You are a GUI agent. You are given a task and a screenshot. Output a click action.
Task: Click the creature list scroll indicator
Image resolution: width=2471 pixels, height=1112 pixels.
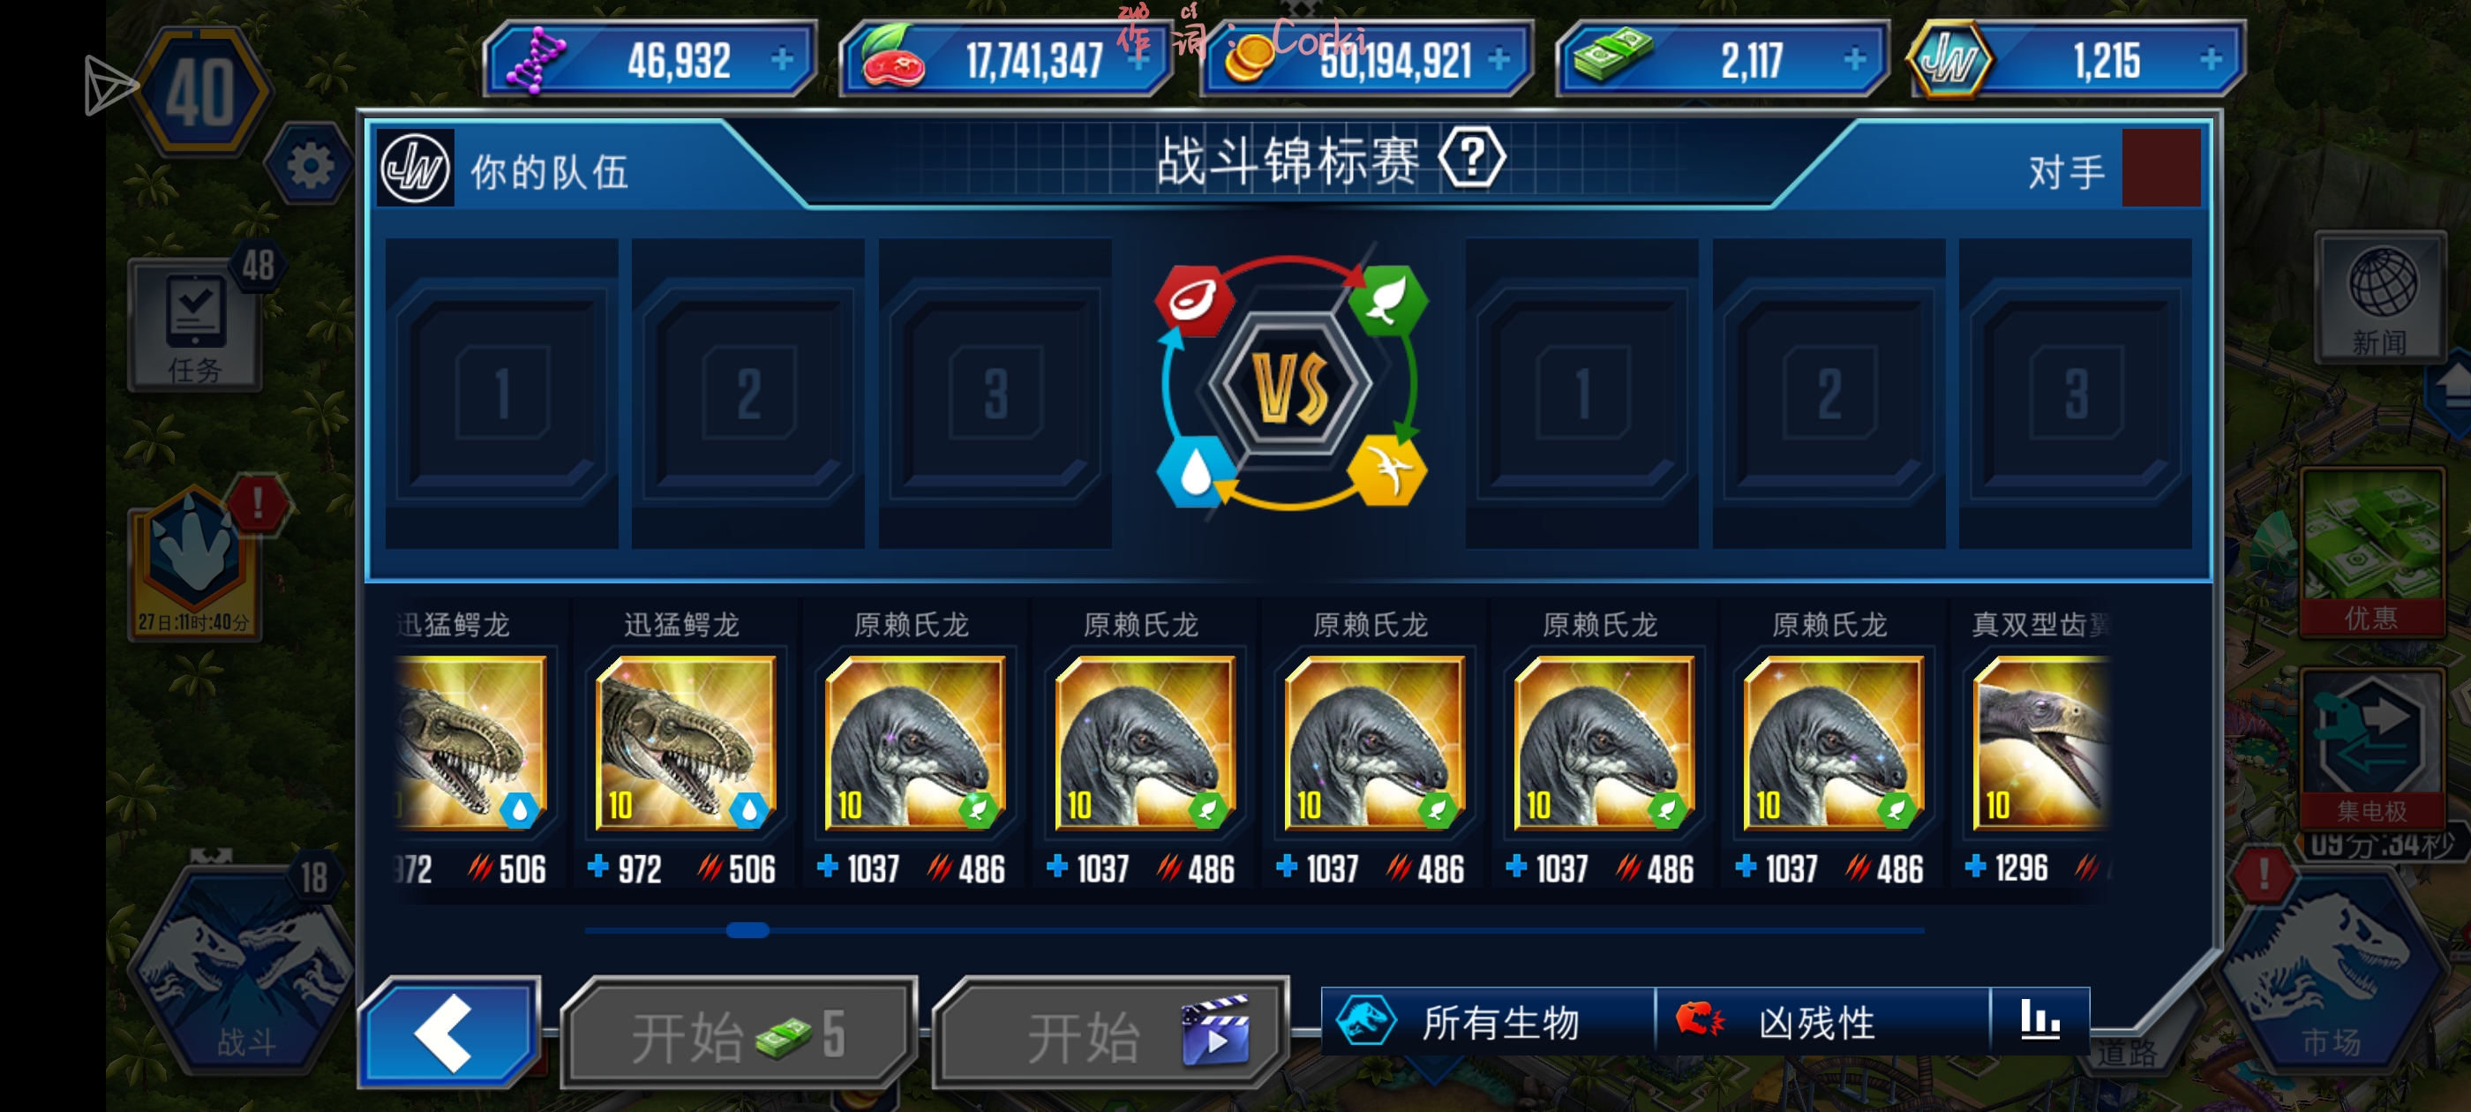[747, 929]
